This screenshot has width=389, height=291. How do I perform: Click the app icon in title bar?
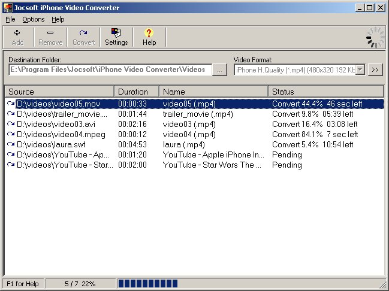(x=7, y=8)
